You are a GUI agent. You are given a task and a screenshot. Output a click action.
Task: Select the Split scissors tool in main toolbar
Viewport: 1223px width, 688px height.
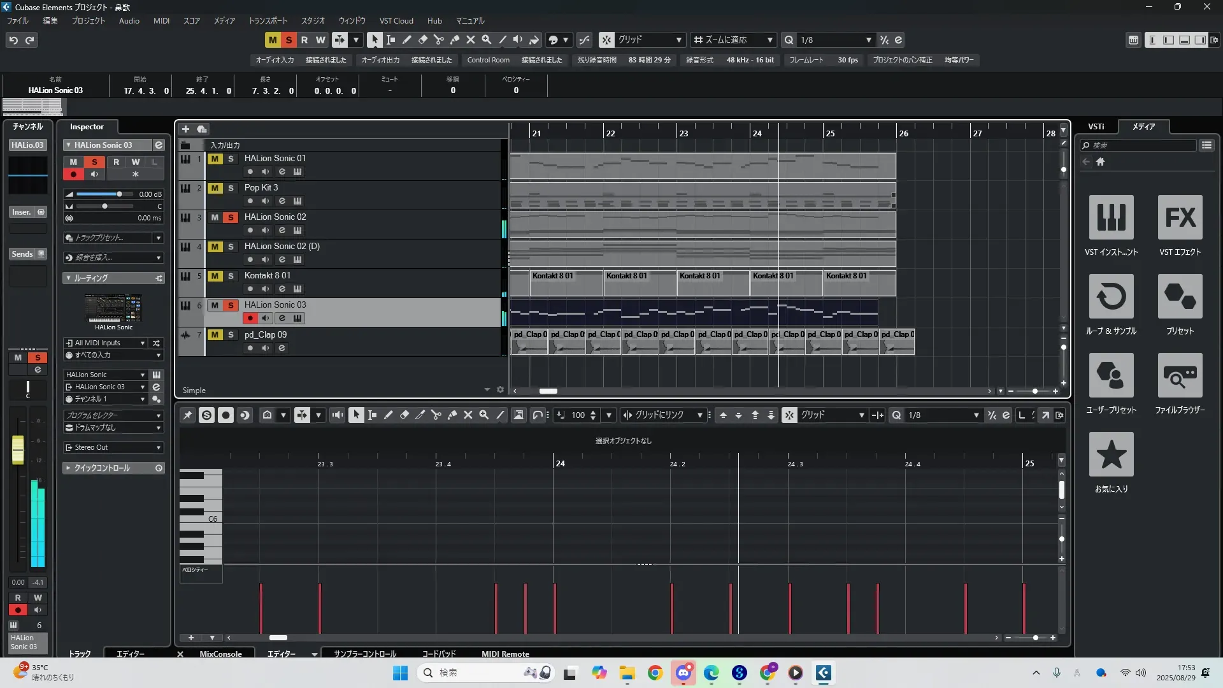(x=439, y=39)
